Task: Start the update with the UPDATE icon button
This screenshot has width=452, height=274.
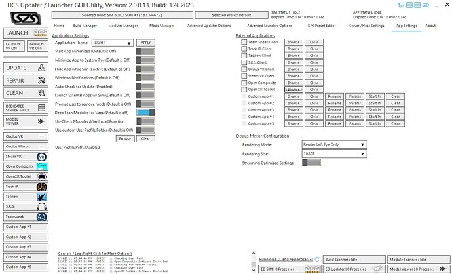Action: (x=26, y=68)
